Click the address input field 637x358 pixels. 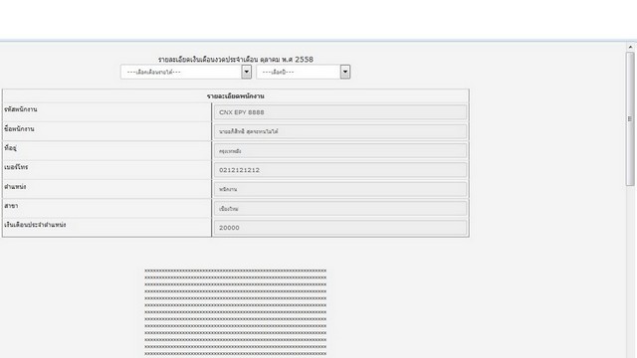[x=340, y=151]
